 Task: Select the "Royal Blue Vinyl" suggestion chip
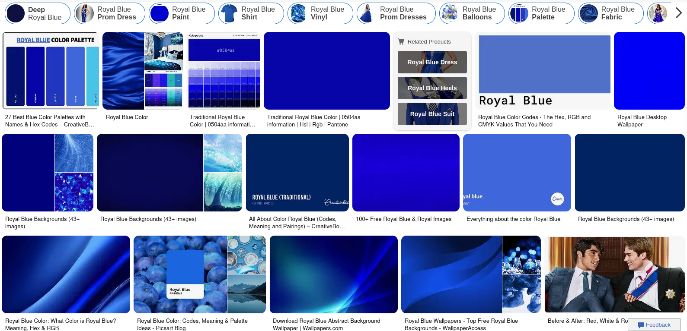point(320,13)
